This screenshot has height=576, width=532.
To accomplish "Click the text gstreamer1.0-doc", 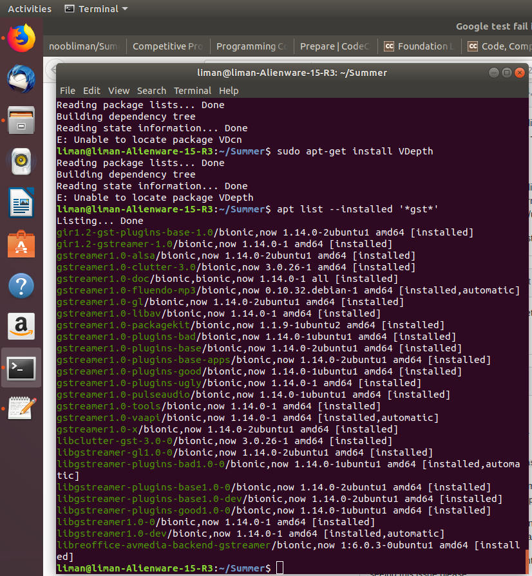I will tap(103, 279).
